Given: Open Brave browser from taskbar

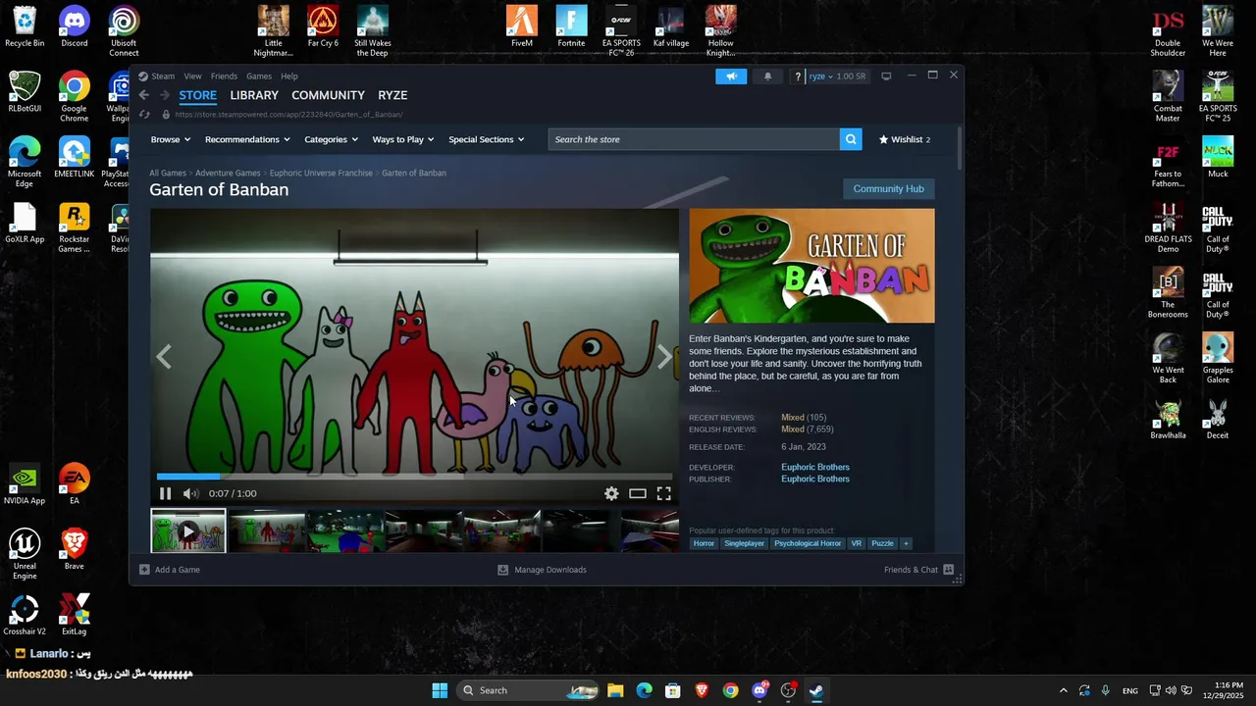Looking at the screenshot, I should tap(702, 690).
